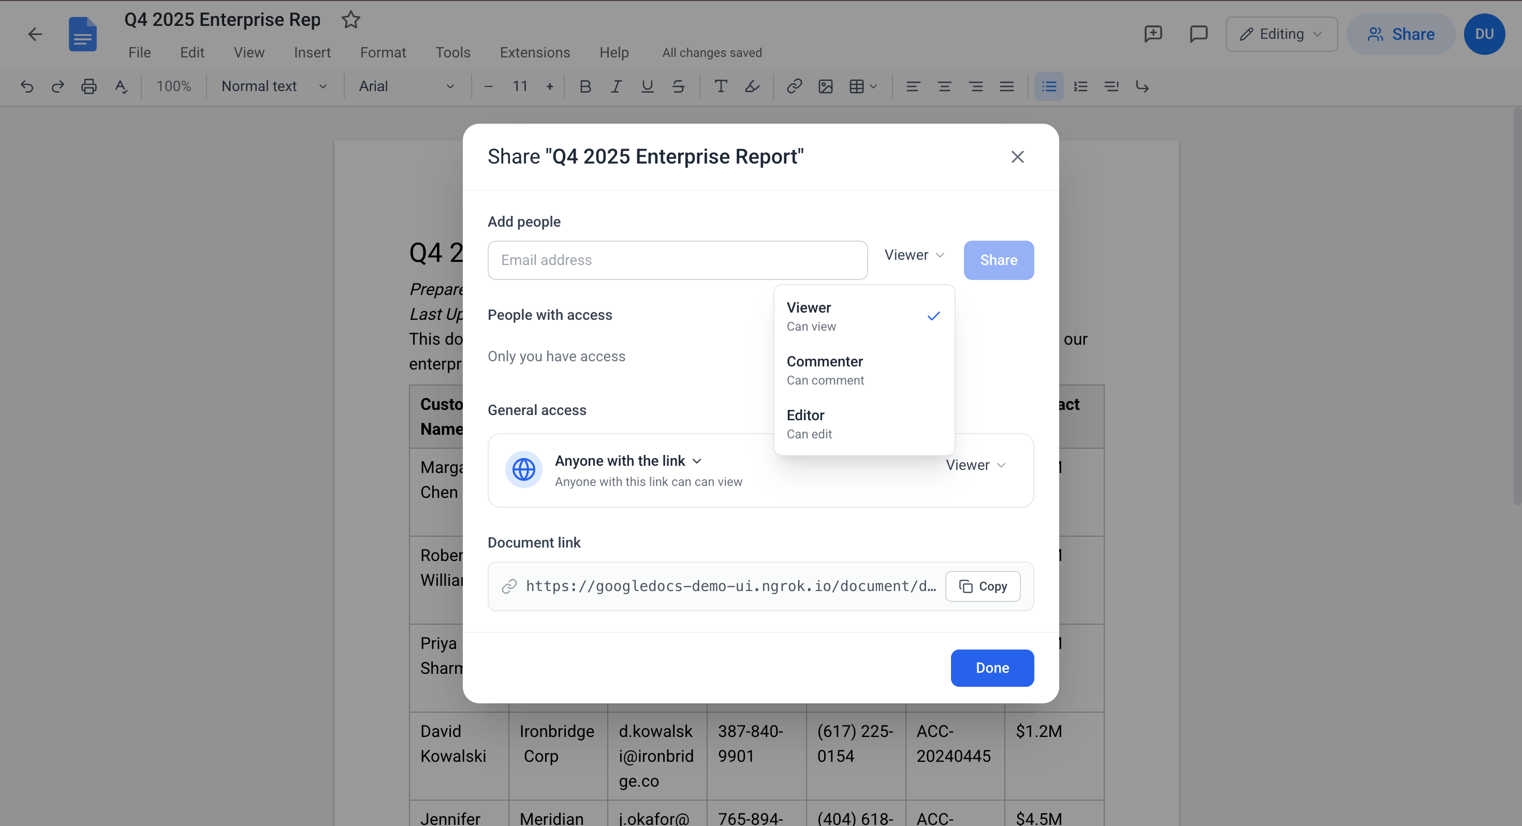Select the Viewer Can view option

point(864,316)
